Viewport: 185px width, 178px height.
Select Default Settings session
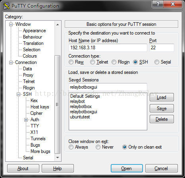85,96
